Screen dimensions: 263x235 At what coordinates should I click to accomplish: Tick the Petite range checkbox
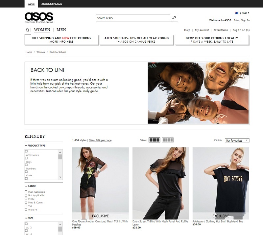[x=26, y=199]
